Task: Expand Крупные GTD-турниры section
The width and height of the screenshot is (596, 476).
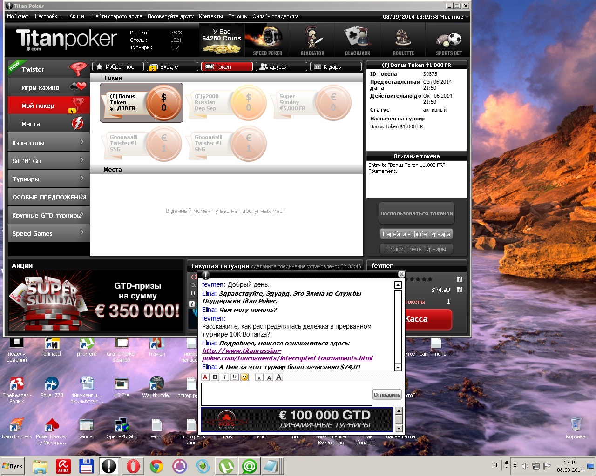Action: pos(48,215)
